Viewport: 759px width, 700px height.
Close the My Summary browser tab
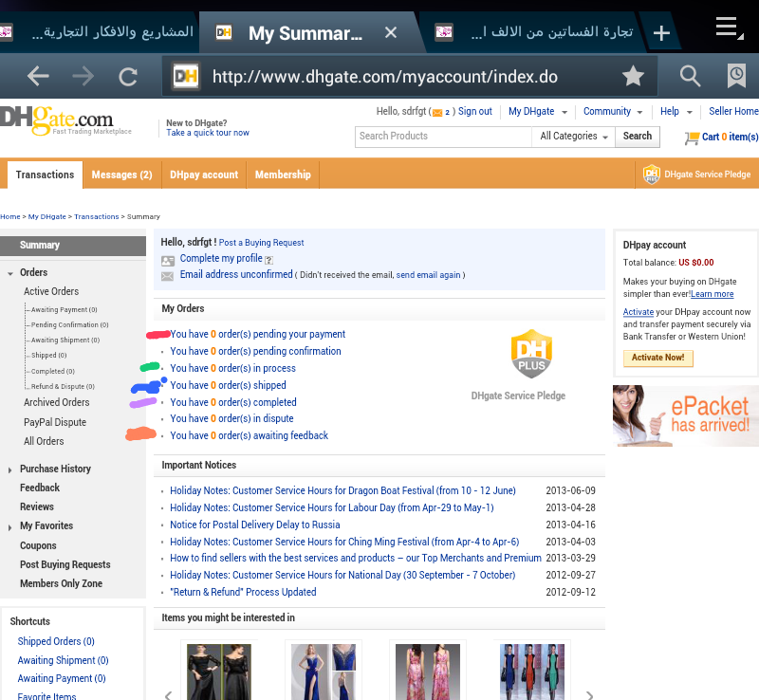coord(391,33)
